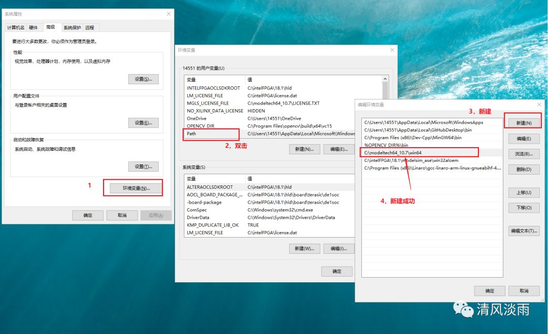Move entry up with 上移(U)
The width and height of the screenshot is (548, 334).
click(x=525, y=192)
